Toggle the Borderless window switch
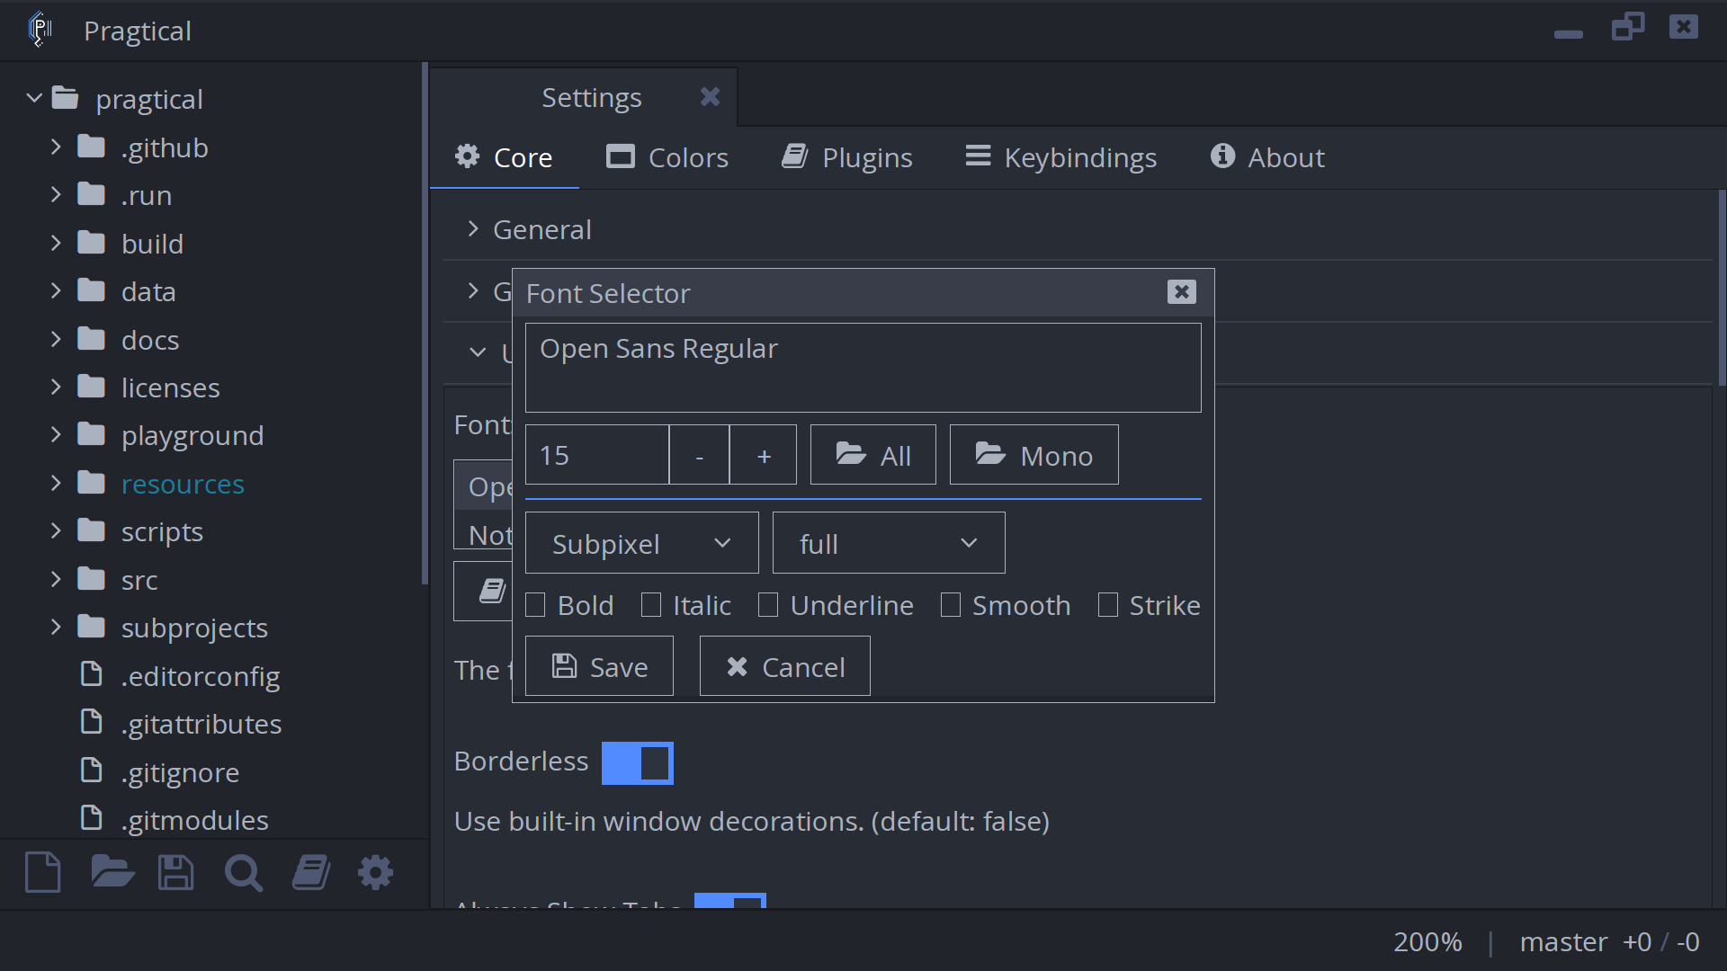1727x971 pixels. 640,763
